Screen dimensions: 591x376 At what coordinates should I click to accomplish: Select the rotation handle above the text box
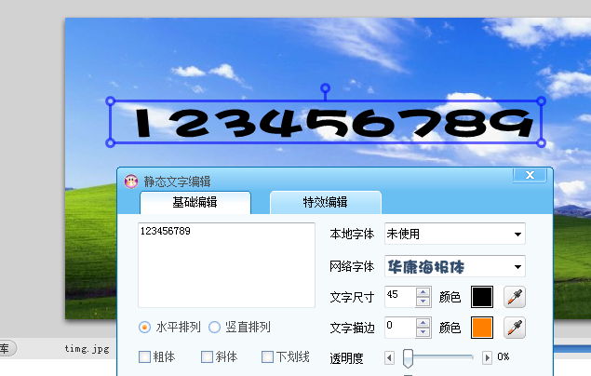(325, 88)
